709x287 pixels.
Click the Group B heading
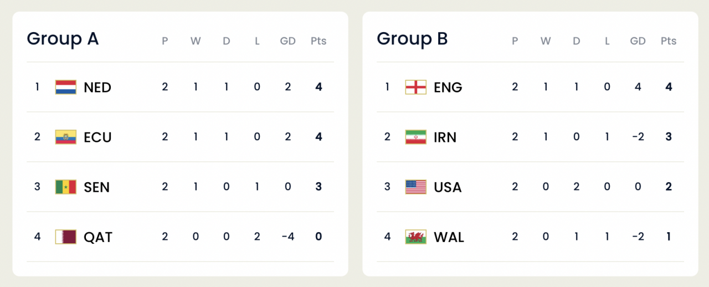[412, 39]
